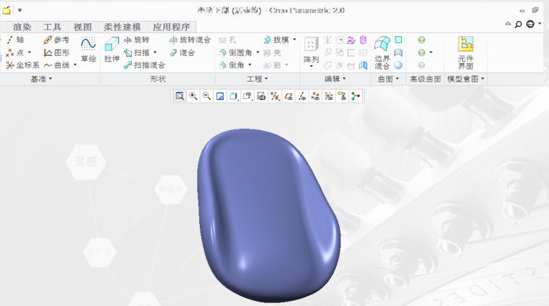Click the blue 3D model in viewport
This screenshot has width=549, height=306.
(x=268, y=215)
